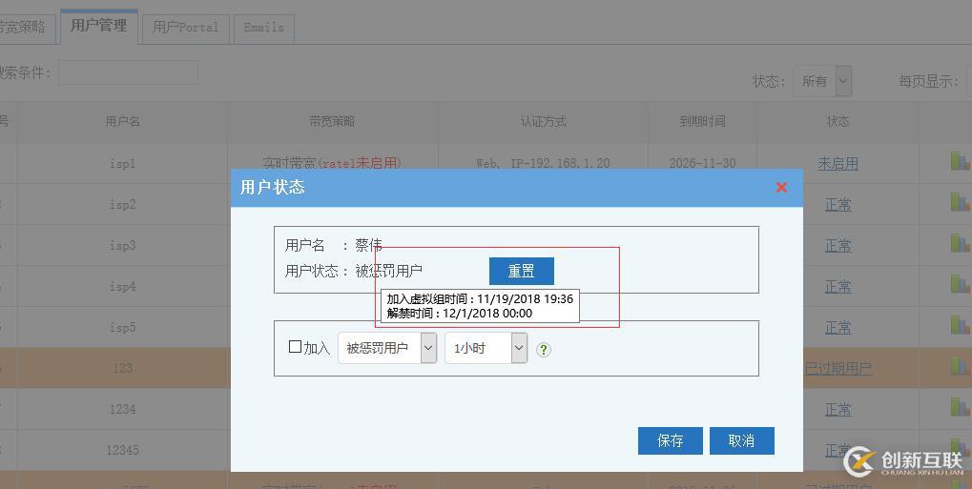Click the 状态 column header
This screenshot has width=972, height=489.
(x=838, y=121)
